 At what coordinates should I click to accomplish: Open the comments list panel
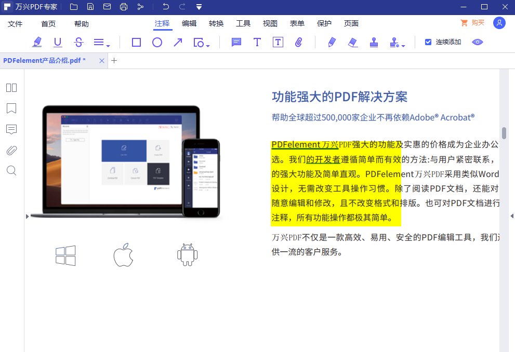(11, 129)
